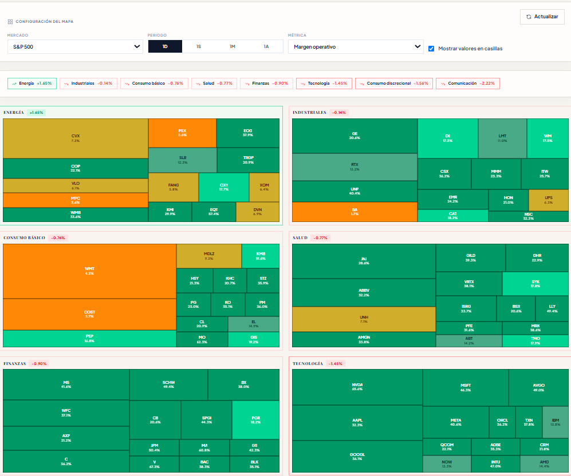Select the 1S period tab
The height and width of the screenshot is (476, 571).
pos(199,46)
